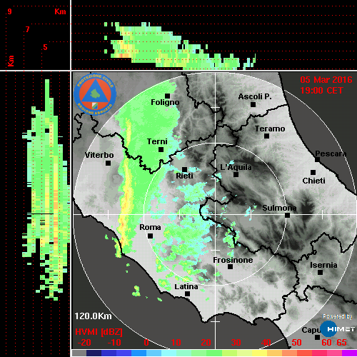
Task: Click the Viterbo city marker square
Action: (108, 164)
